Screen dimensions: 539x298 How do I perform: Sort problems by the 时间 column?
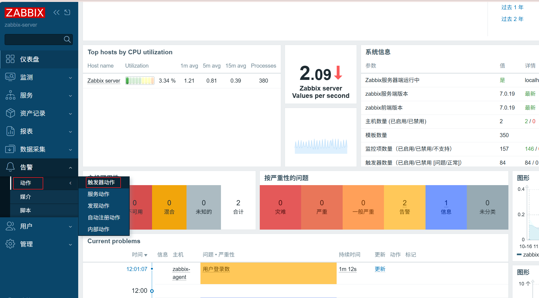point(139,255)
